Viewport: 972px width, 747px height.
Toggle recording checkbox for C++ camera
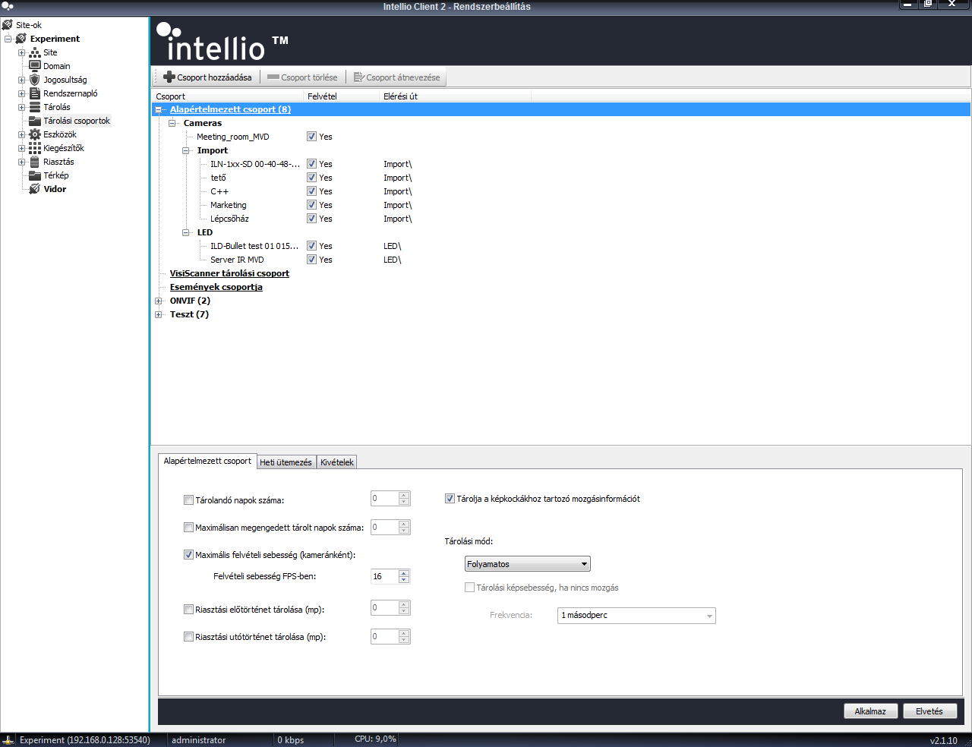click(x=311, y=191)
